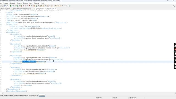
Task: Click the Open Type folder icon
Action: (x=41, y=6)
